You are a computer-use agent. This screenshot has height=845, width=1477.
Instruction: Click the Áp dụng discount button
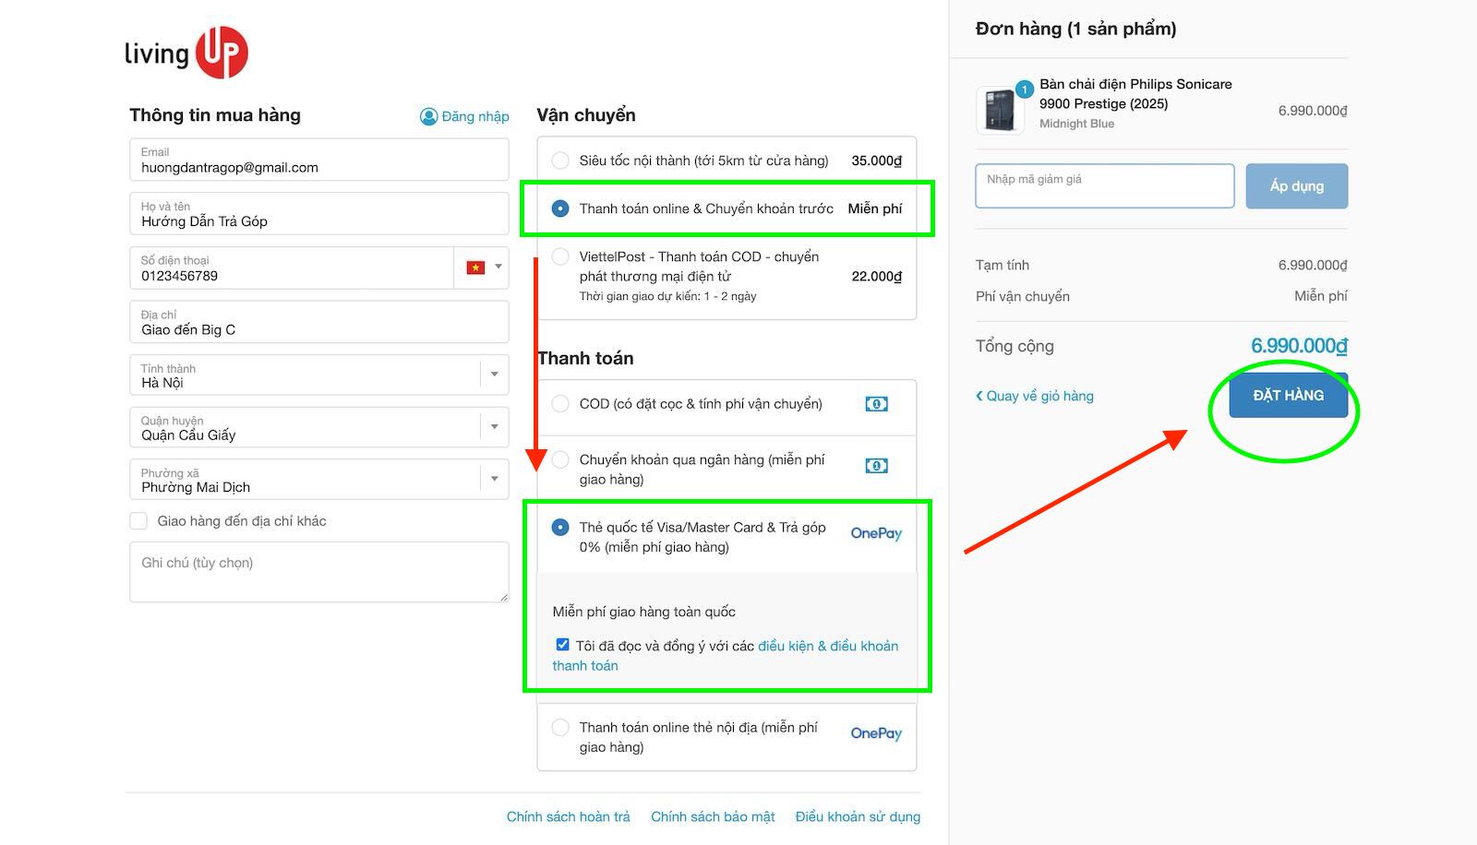[x=1296, y=186]
